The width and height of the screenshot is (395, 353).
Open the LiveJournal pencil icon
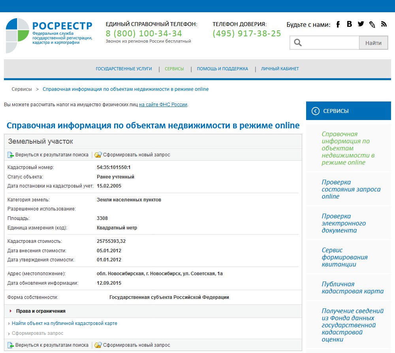click(x=372, y=24)
